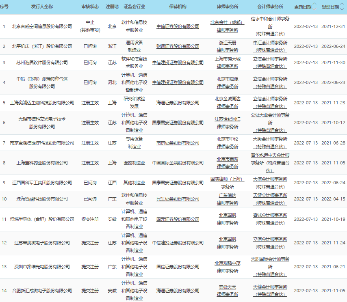Image resolution: width=347 pixels, height=302 pixels.
Task: Open 南京证券股份有限公司 sponsor link
Action: click(x=178, y=143)
